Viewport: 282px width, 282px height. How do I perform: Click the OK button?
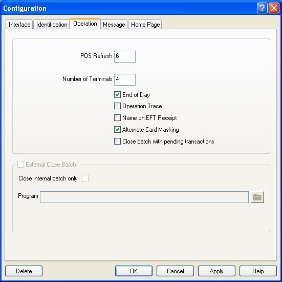coord(134,271)
